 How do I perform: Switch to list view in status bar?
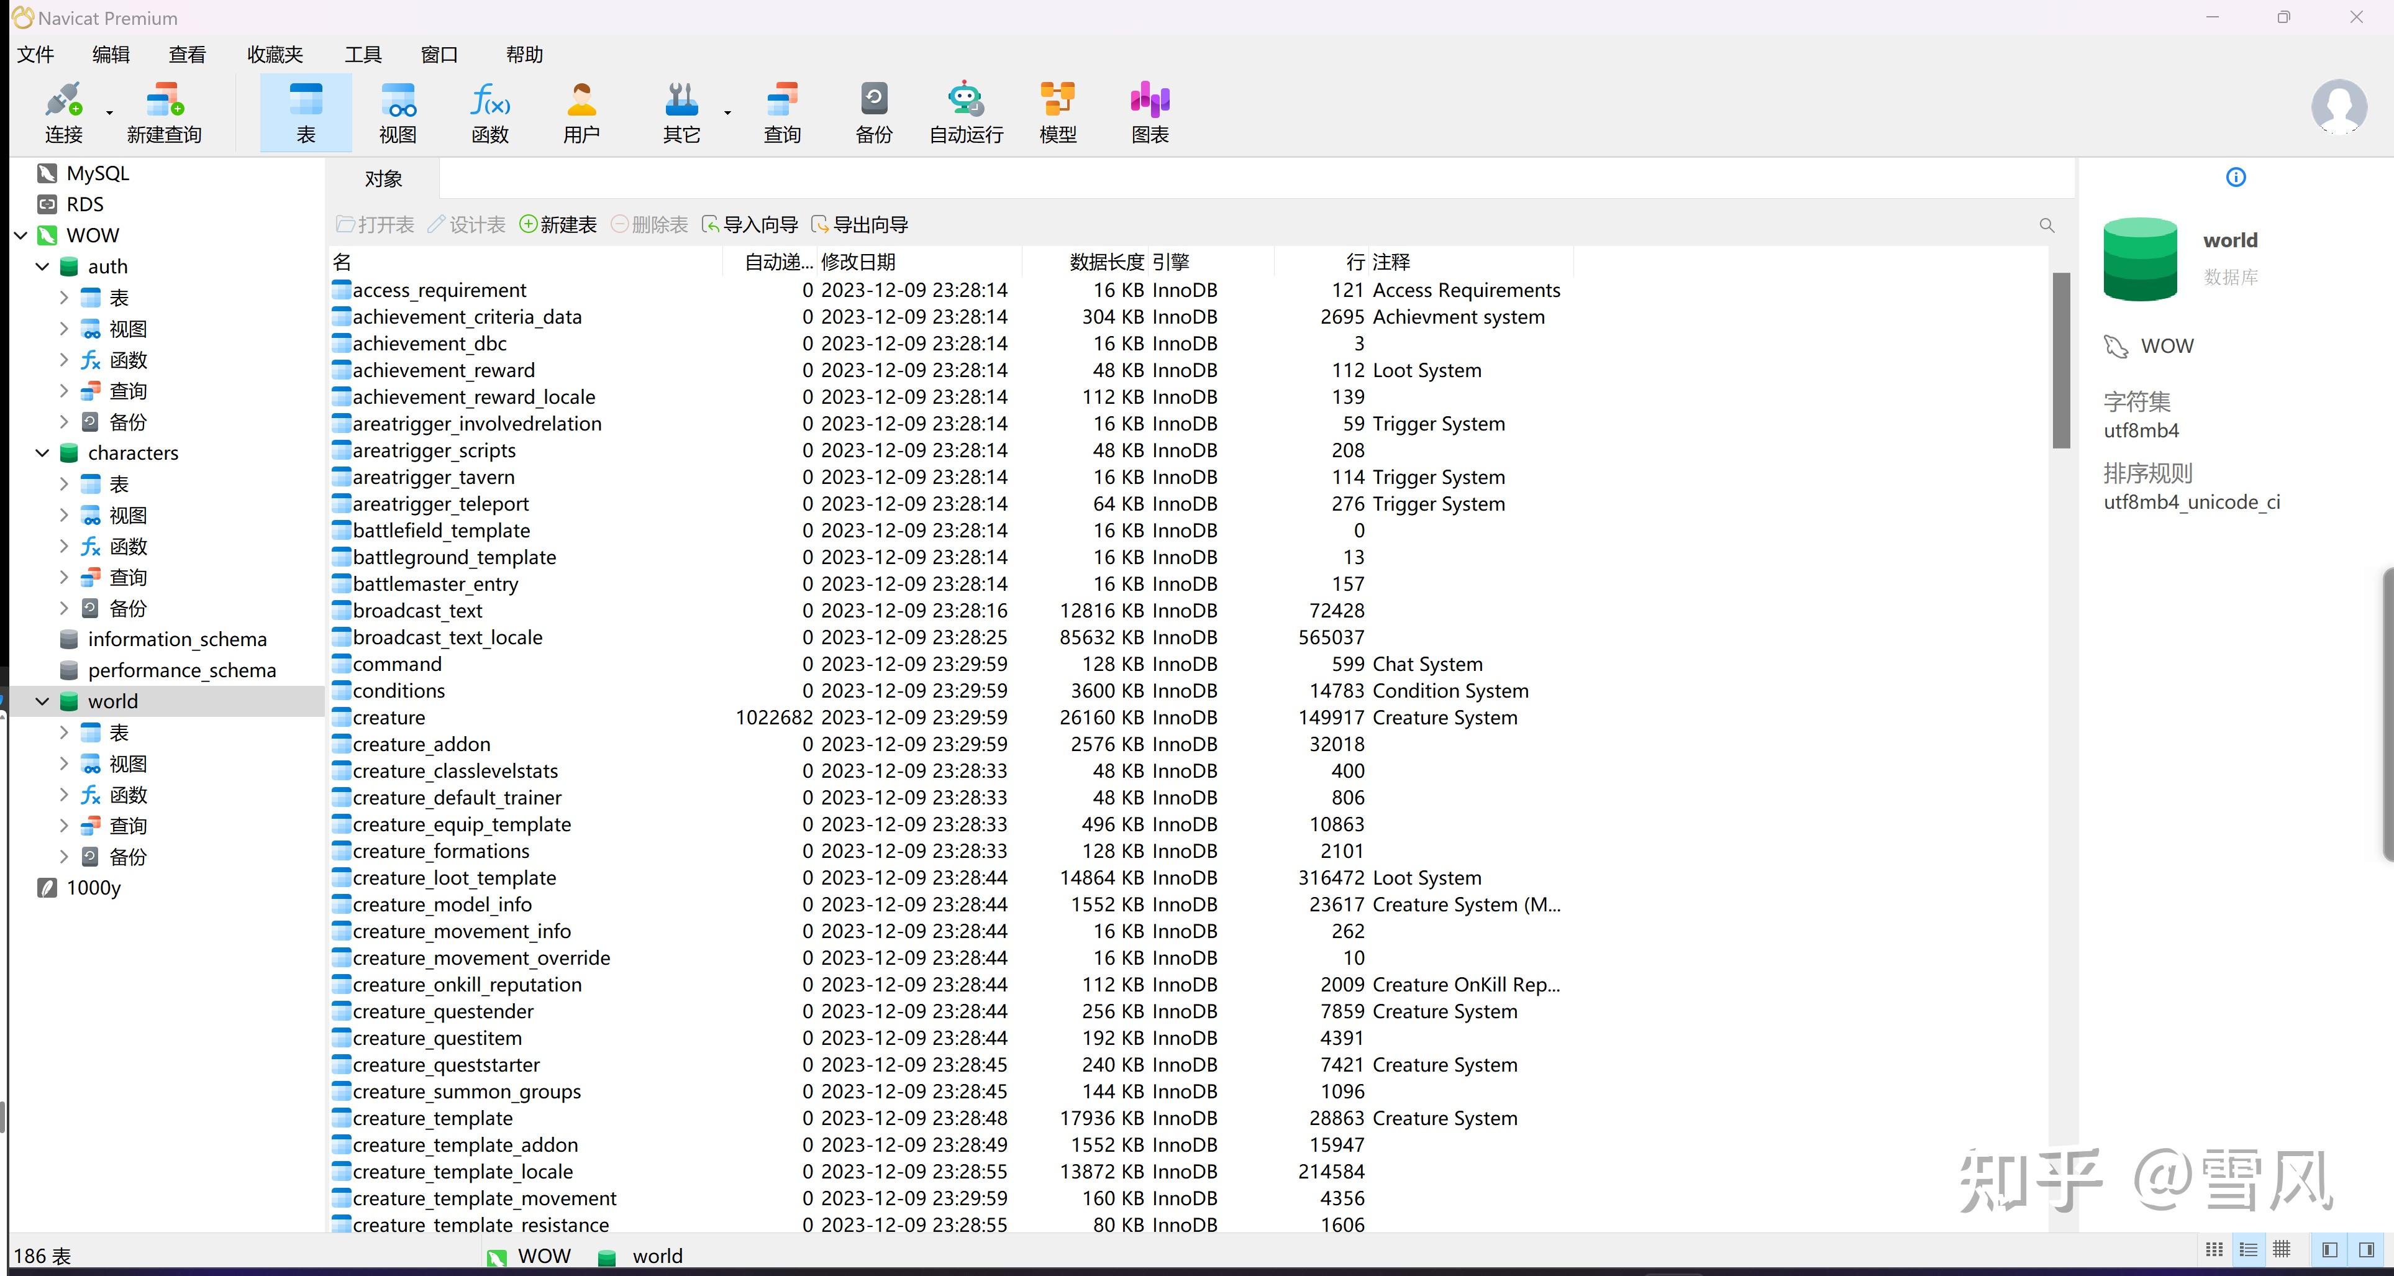(2214, 1250)
